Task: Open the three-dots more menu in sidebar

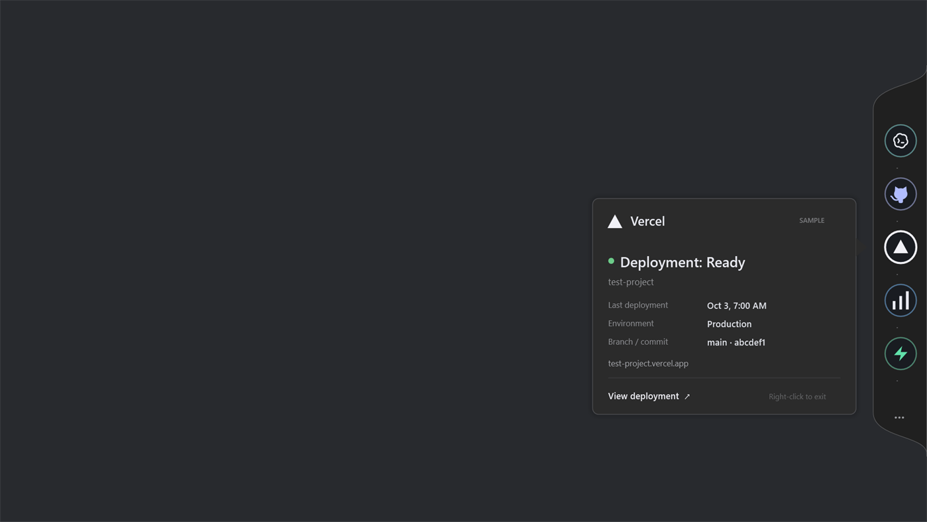Action: pyautogui.click(x=899, y=417)
